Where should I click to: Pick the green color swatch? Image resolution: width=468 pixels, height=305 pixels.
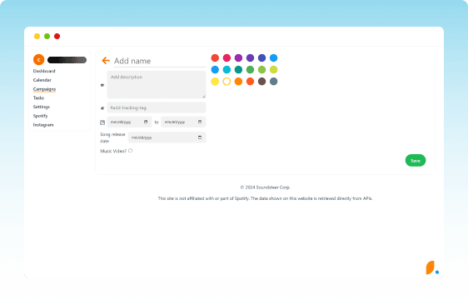pyautogui.click(x=250, y=70)
